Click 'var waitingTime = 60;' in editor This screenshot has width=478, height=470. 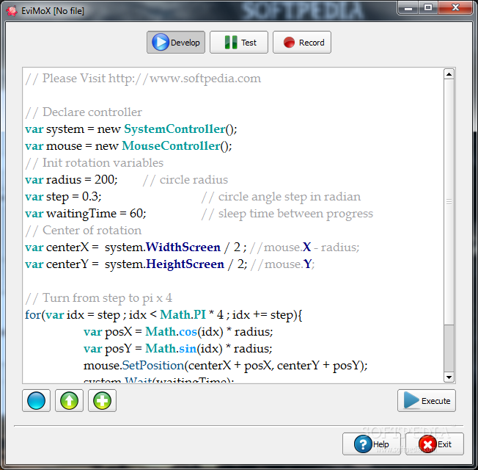(x=86, y=214)
